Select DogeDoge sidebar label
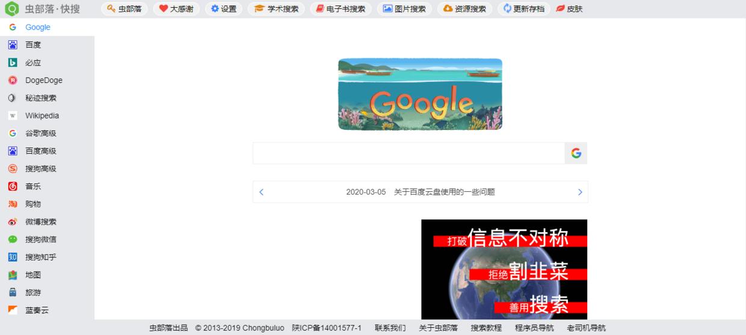The height and width of the screenshot is (335, 746). [44, 80]
